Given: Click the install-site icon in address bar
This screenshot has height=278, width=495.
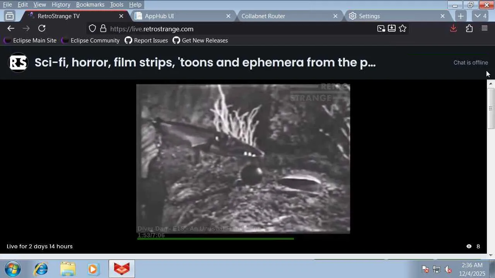Looking at the screenshot, I should click(x=392, y=28).
